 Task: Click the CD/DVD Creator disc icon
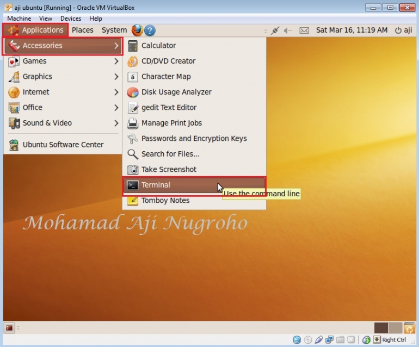[133, 61]
